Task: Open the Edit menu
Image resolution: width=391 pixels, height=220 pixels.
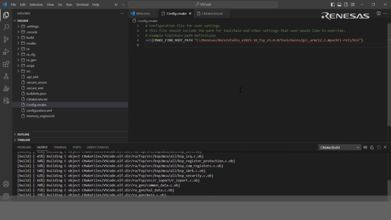Action: pyautogui.click(x=23, y=4)
